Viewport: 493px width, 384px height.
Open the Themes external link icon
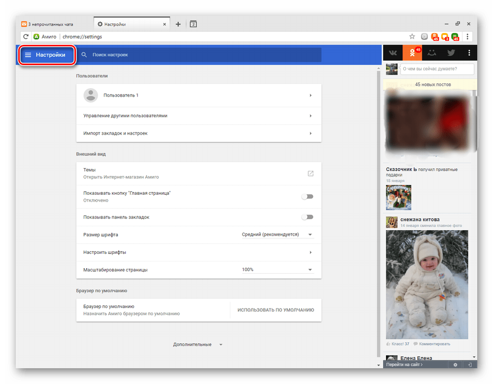point(311,174)
